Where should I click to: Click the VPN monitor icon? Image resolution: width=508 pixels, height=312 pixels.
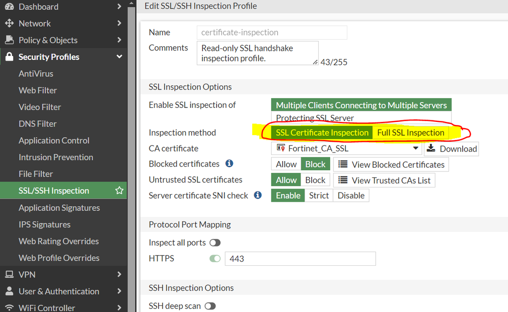click(9, 274)
